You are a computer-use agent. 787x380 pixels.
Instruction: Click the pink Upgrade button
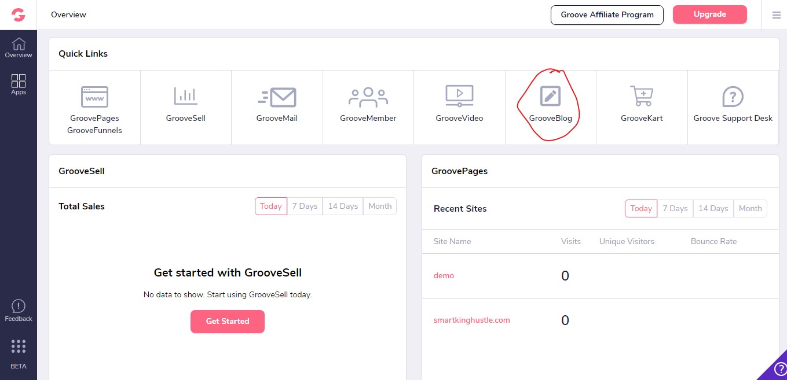pyautogui.click(x=710, y=14)
